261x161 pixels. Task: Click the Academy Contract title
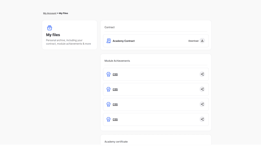point(124,41)
